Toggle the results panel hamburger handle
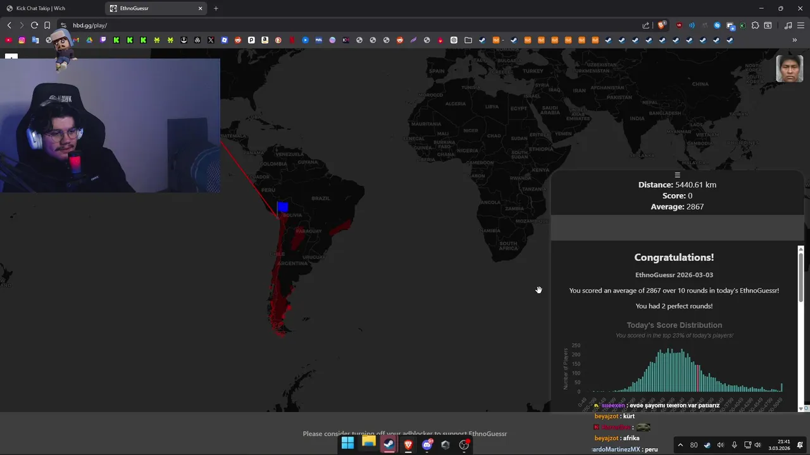Viewport: 810px width, 455px height. tap(677, 175)
